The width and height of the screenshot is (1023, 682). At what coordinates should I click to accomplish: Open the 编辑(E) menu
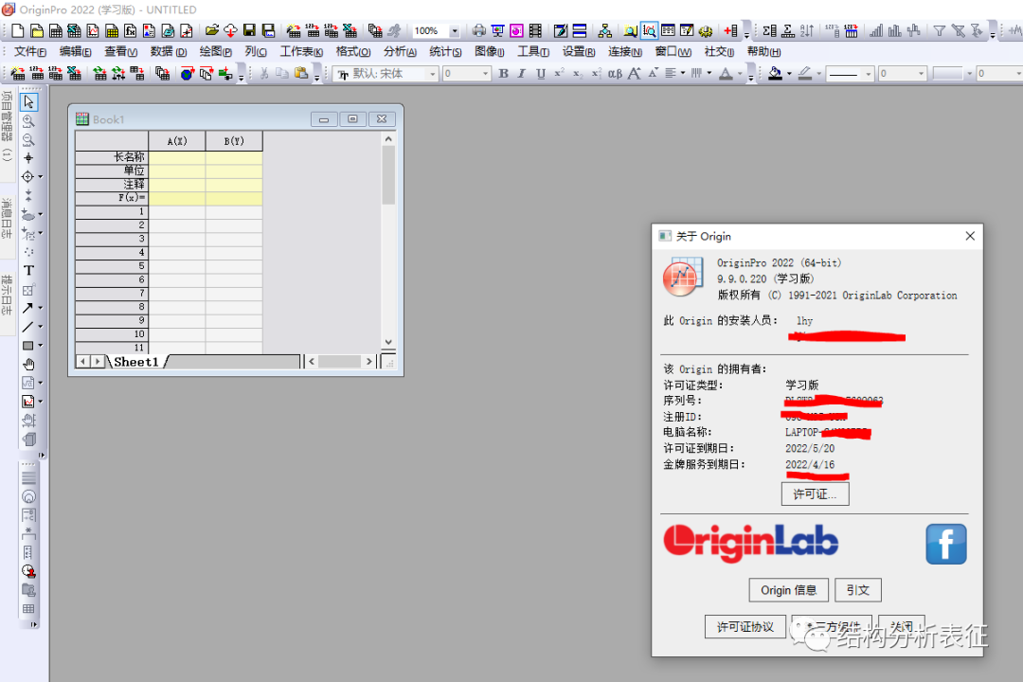pos(75,51)
